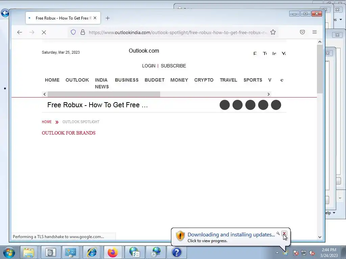
Task: Open Outlook.com site logo link
Action: 144,51
